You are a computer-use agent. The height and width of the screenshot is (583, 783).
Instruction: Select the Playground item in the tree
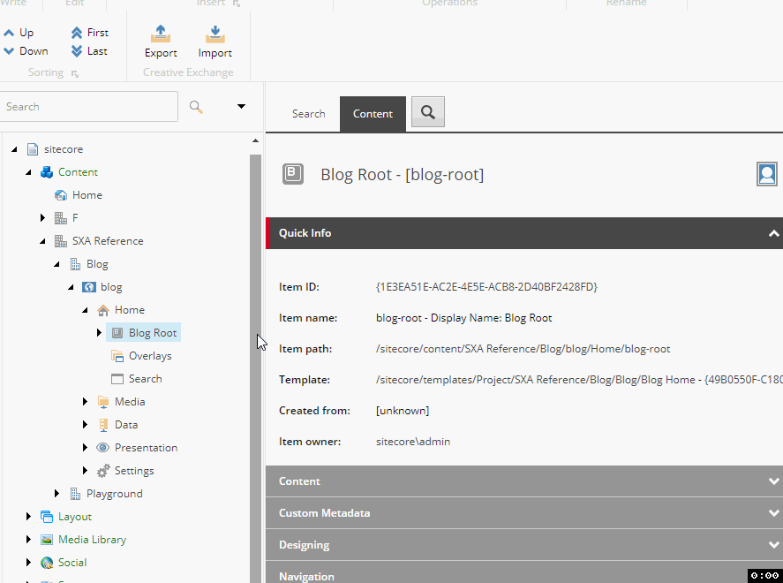116,493
